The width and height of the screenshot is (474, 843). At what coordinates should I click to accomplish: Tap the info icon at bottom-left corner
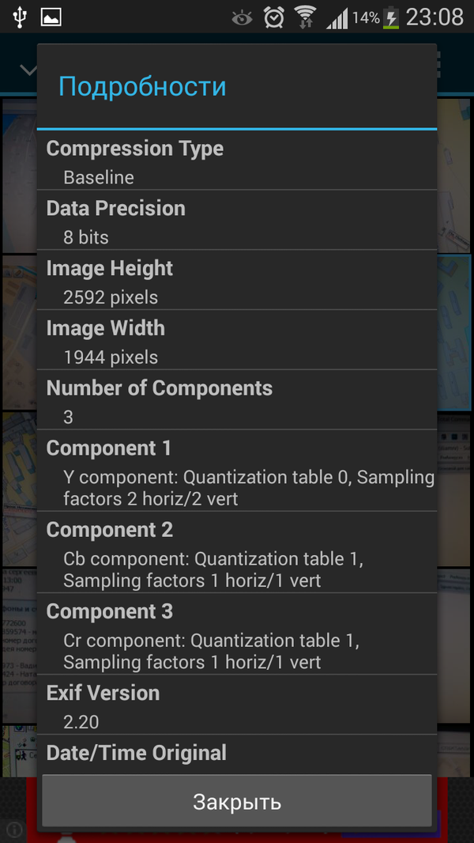click(x=14, y=830)
